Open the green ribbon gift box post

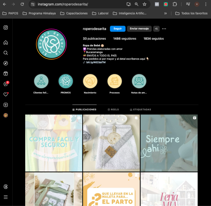54,189
